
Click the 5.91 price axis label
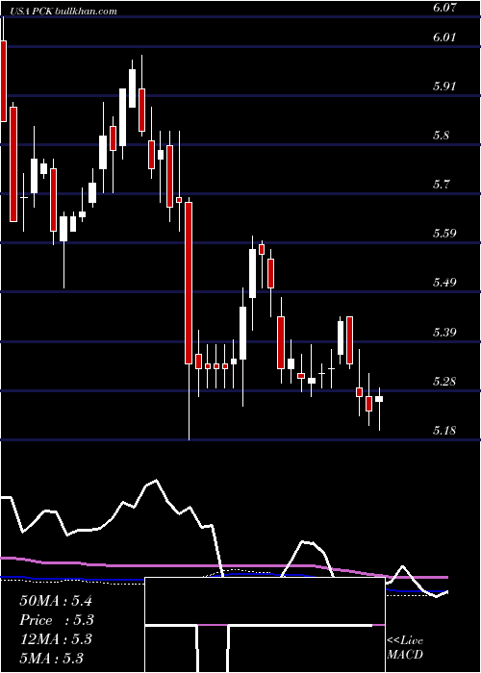tap(443, 86)
